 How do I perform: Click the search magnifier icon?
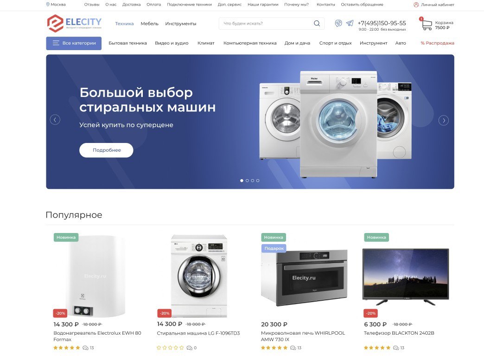(317, 24)
